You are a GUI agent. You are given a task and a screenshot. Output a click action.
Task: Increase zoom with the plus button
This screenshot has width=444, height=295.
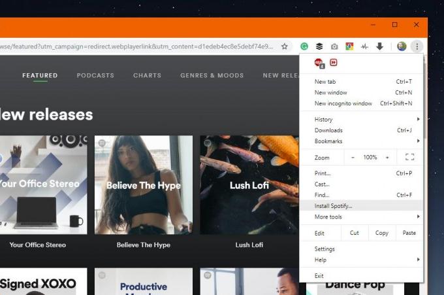387,158
